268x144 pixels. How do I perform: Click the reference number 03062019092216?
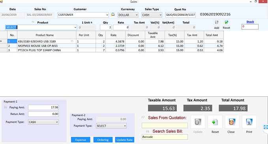point(215,14)
